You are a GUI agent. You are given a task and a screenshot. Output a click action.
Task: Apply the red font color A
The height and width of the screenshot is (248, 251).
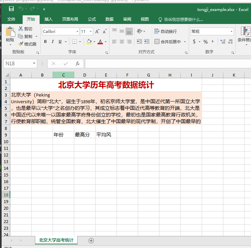[x=100, y=42]
